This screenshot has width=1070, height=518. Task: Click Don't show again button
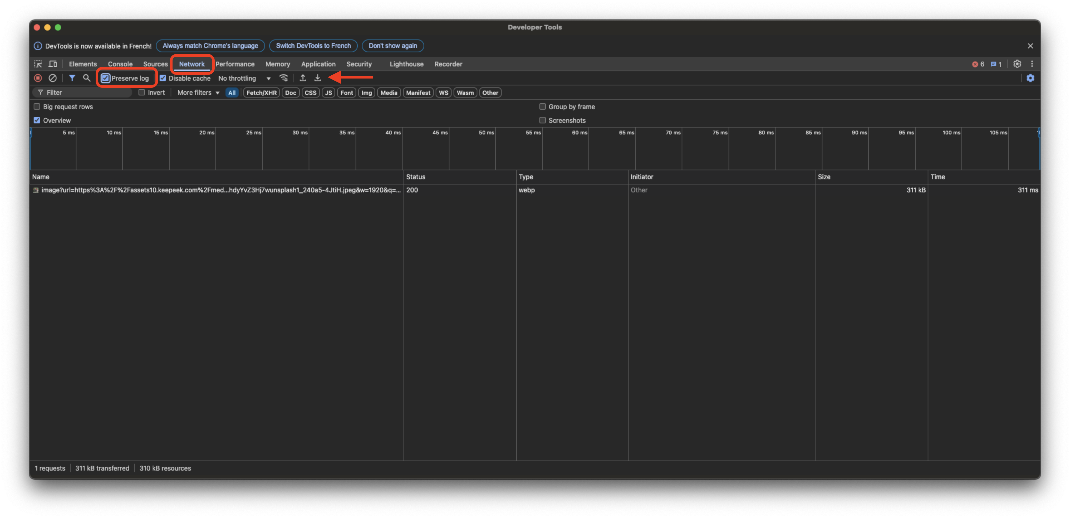(x=392, y=46)
